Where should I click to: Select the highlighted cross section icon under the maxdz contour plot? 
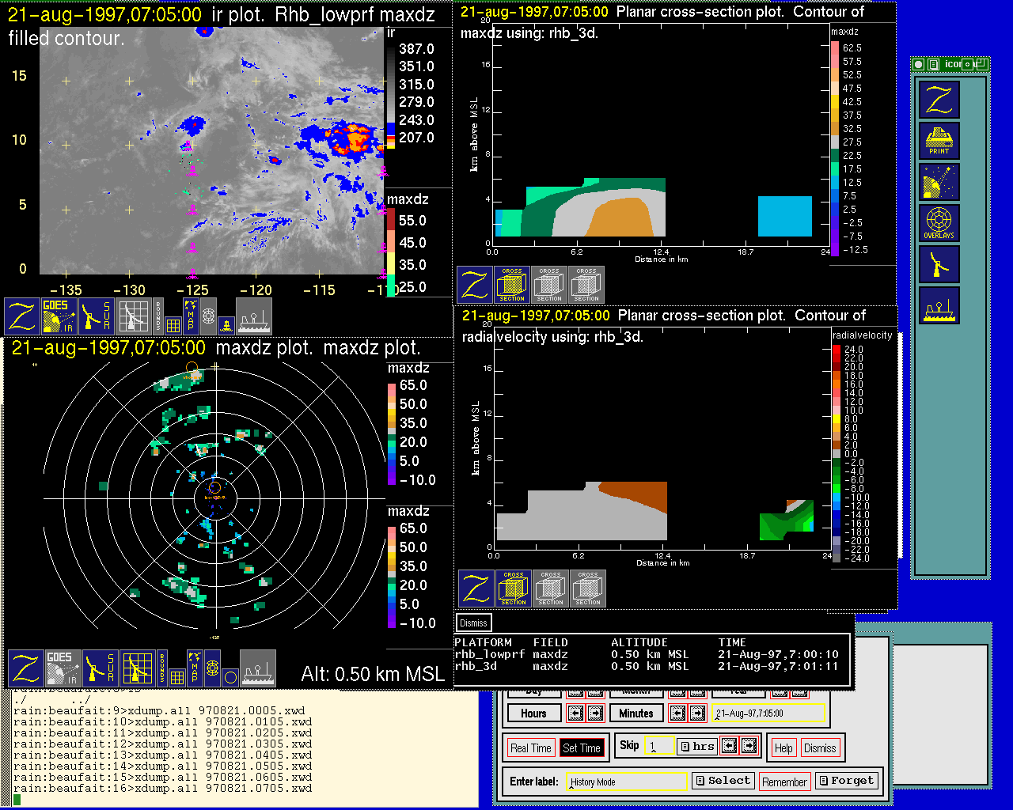[512, 285]
